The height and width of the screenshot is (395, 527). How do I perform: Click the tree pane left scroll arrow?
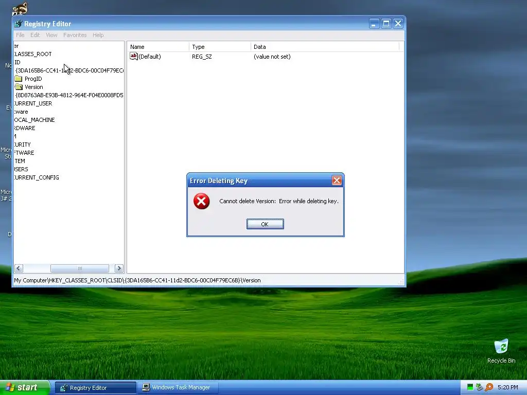click(x=19, y=268)
